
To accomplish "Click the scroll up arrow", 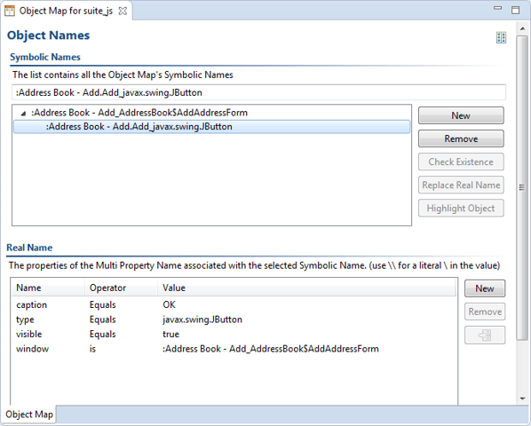I will click(x=522, y=29).
